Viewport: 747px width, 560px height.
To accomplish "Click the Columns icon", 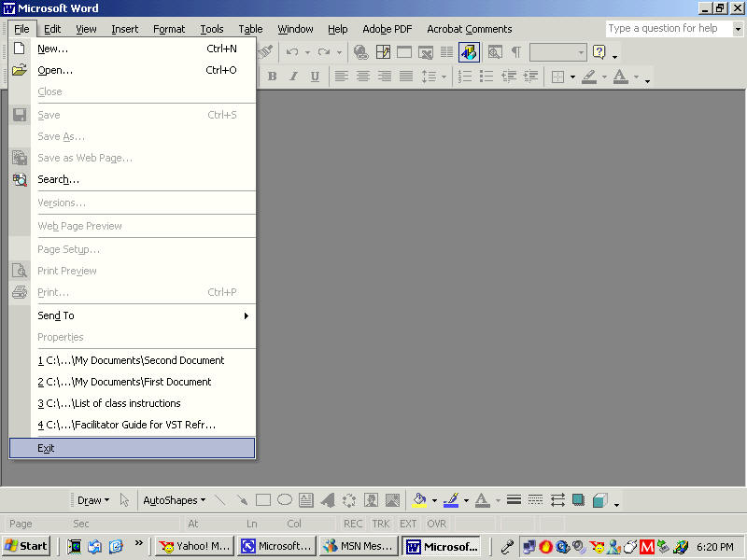I will tap(446, 52).
